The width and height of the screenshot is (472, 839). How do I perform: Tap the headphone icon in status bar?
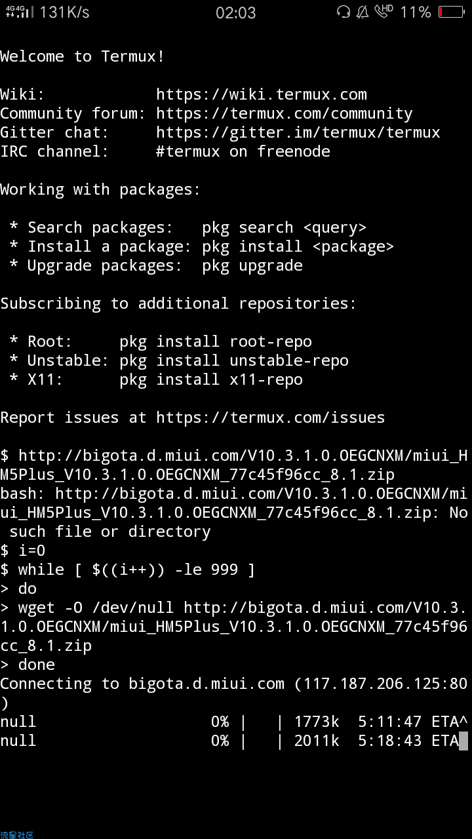[x=343, y=12]
